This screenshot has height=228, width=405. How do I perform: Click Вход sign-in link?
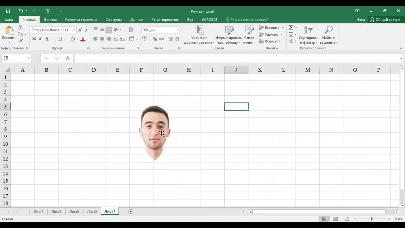(361, 20)
